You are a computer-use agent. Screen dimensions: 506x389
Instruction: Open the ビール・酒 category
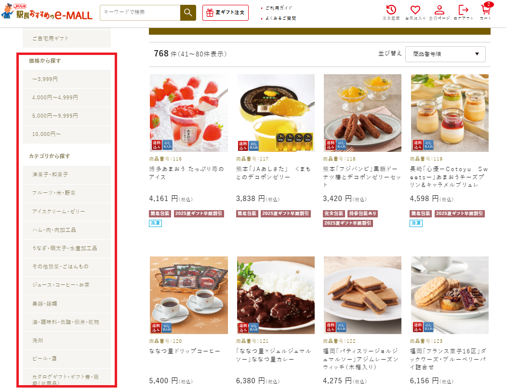pos(67,359)
